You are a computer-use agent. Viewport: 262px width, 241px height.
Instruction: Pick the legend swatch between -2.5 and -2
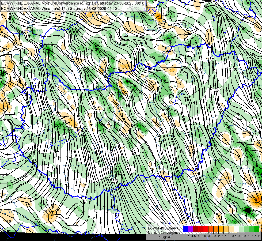pos(216,229)
